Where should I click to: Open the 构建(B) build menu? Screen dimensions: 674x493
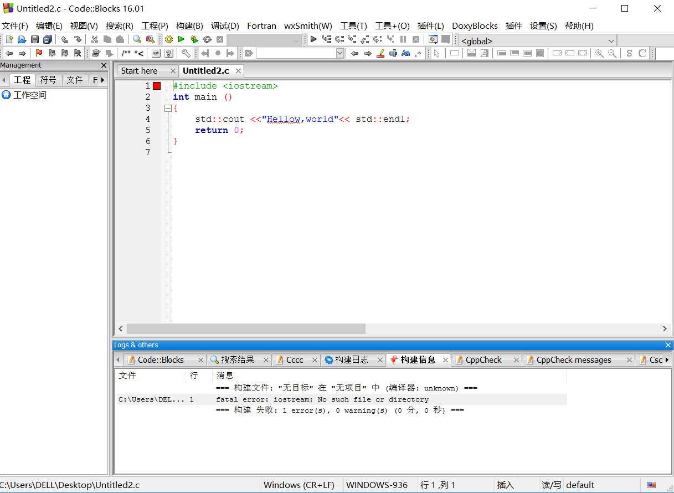pyautogui.click(x=189, y=25)
